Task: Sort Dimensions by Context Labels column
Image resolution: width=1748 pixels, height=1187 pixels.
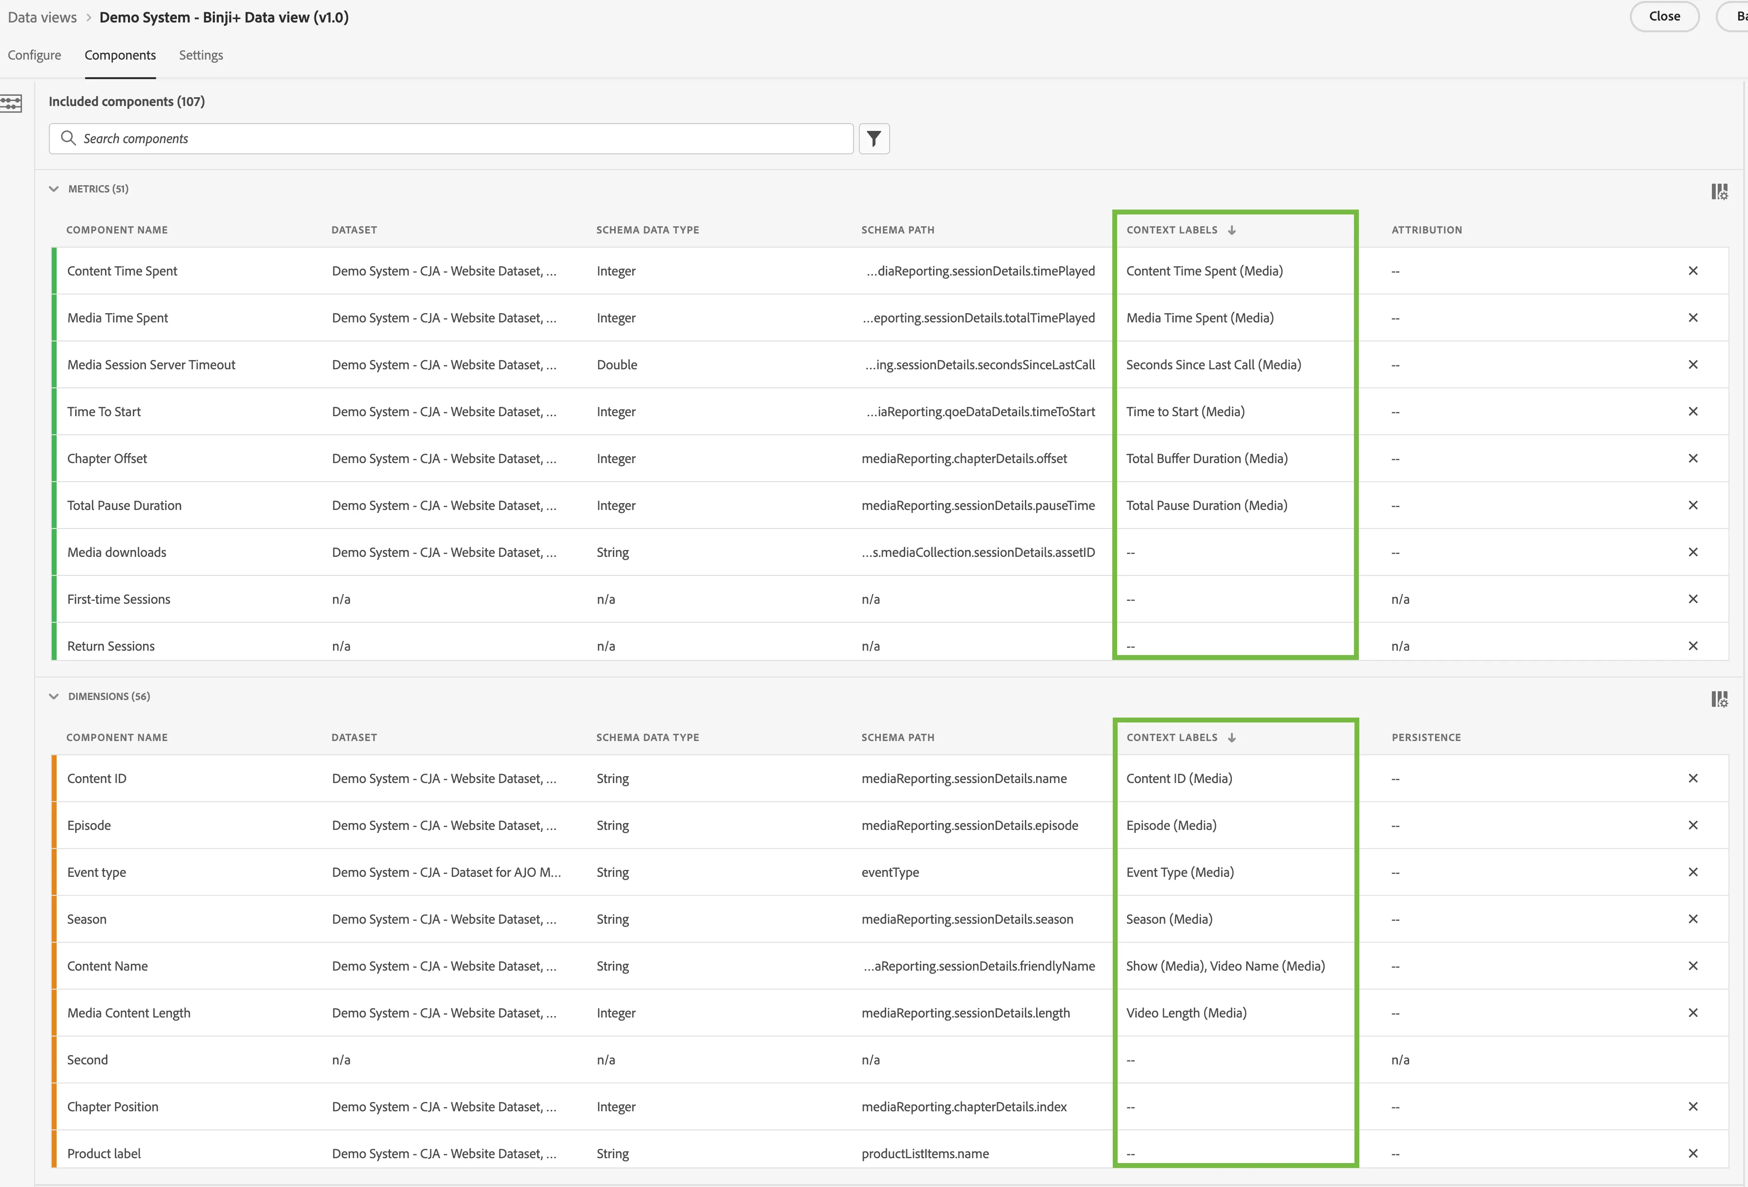Action: [1181, 738]
